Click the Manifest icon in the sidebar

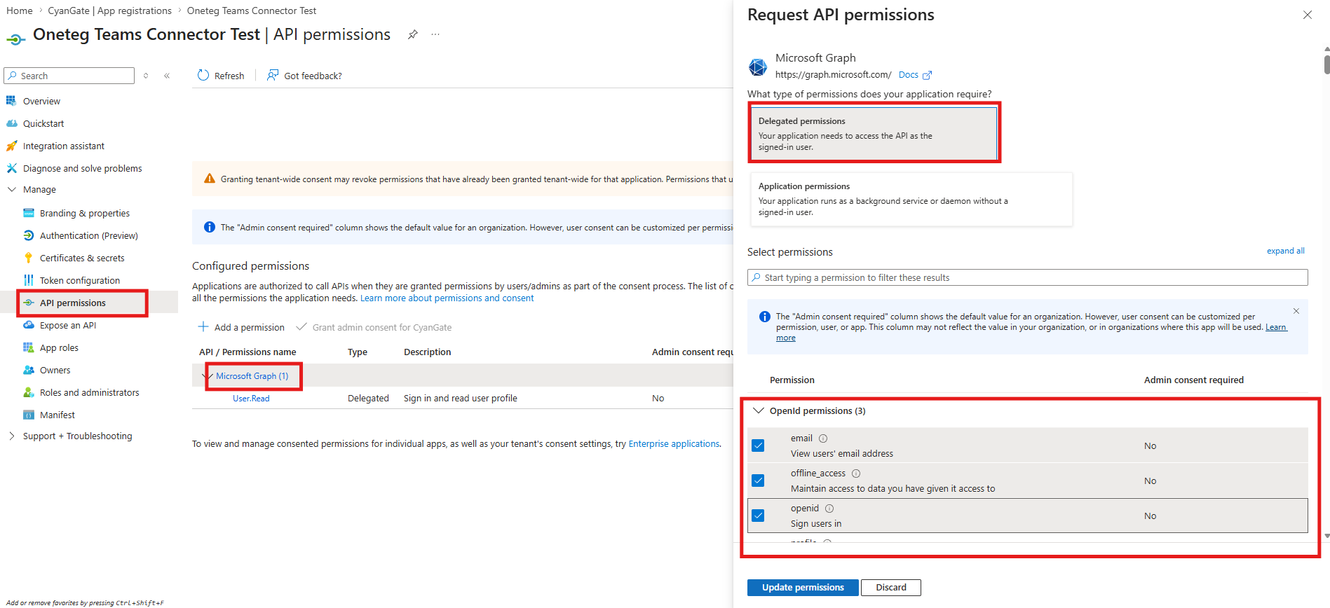[28, 415]
